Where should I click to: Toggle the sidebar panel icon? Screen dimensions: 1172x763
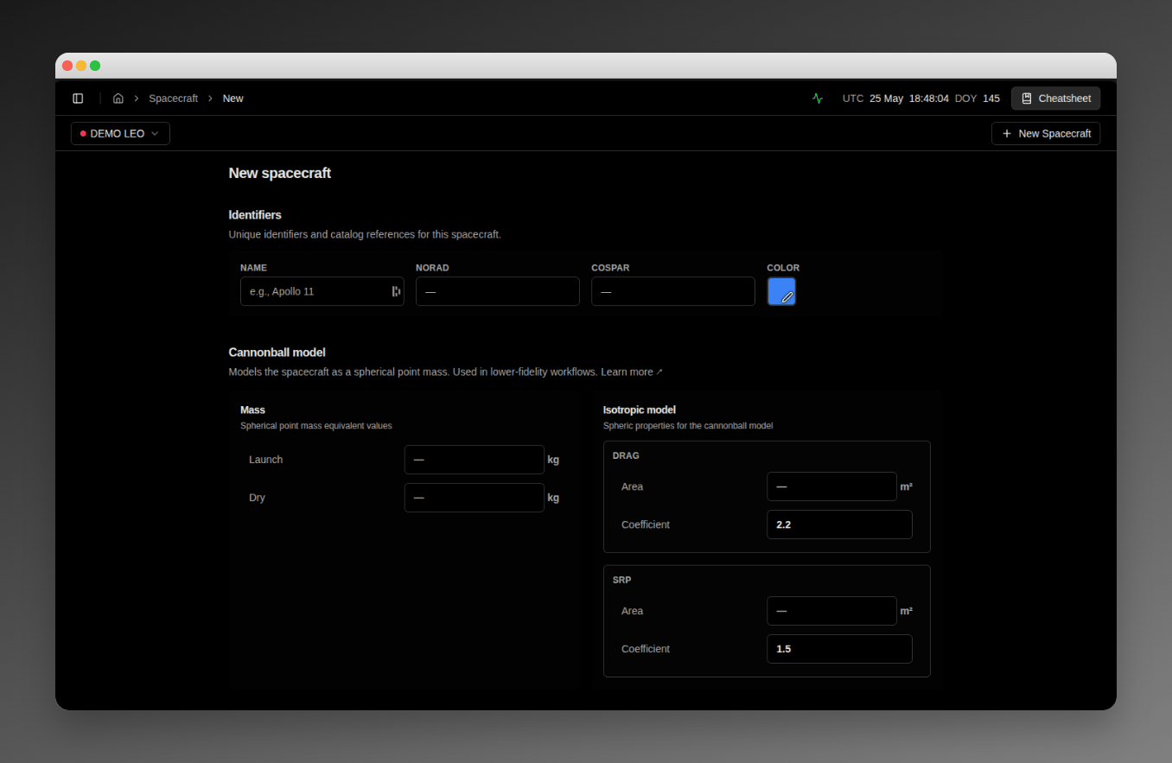pyautogui.click(x=78, y=99)
